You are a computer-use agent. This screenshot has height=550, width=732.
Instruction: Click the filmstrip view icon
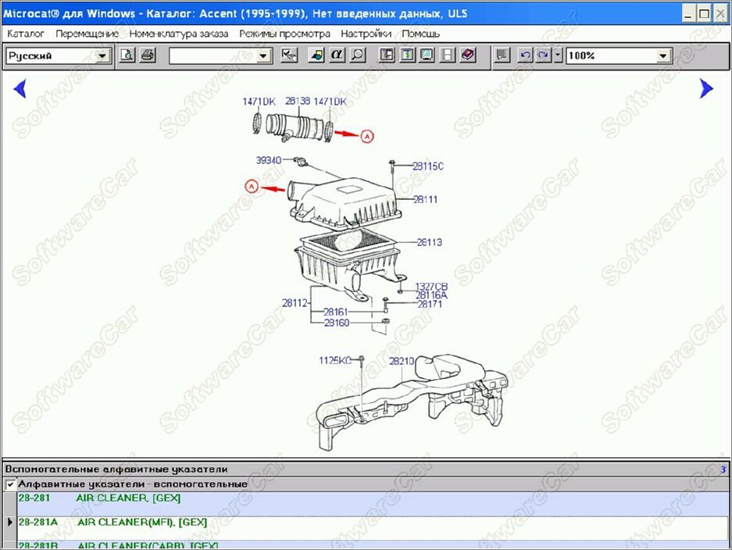pyautogui.click(x=447, y=55)
